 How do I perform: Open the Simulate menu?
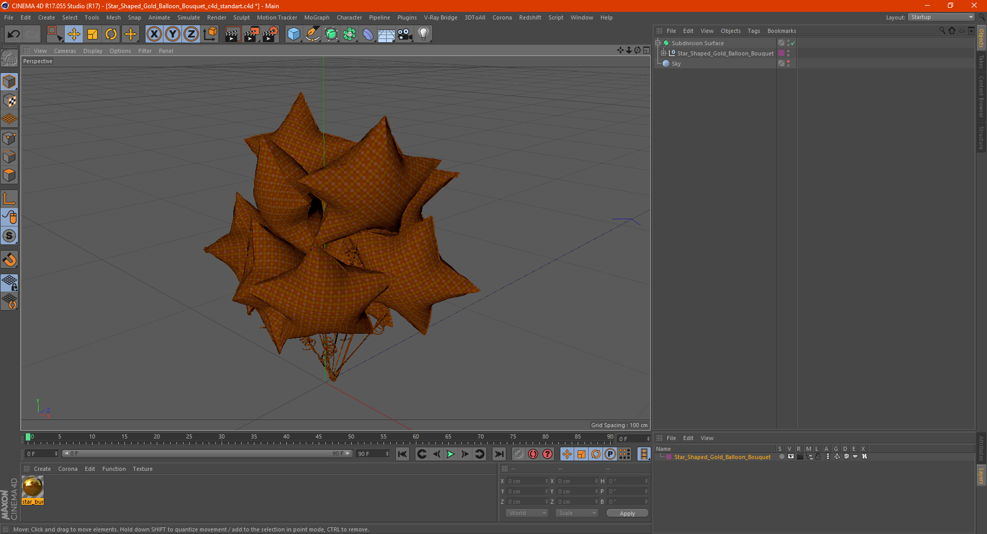coord(189,17)
